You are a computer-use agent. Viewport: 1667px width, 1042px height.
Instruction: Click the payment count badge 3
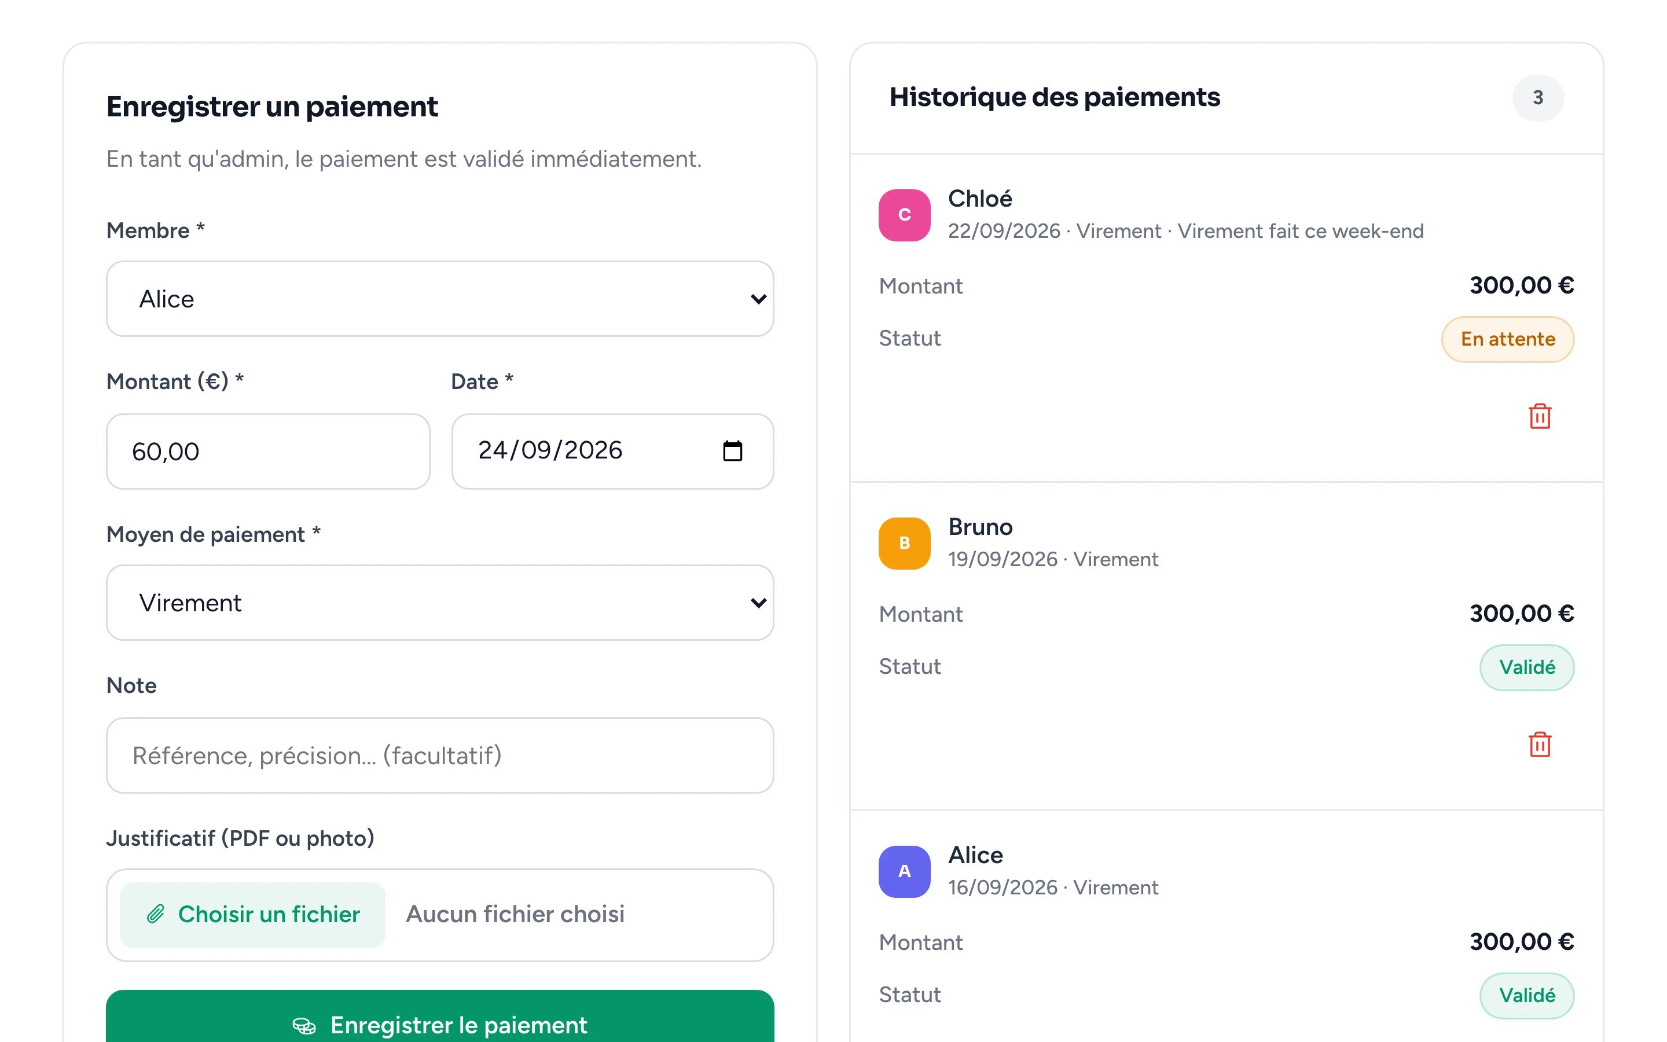click(x=1537, y=98)
